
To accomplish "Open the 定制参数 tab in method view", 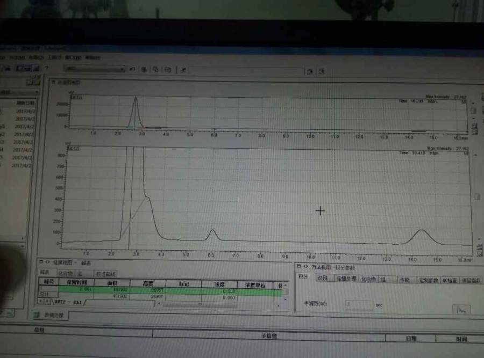I will (429, 280).
